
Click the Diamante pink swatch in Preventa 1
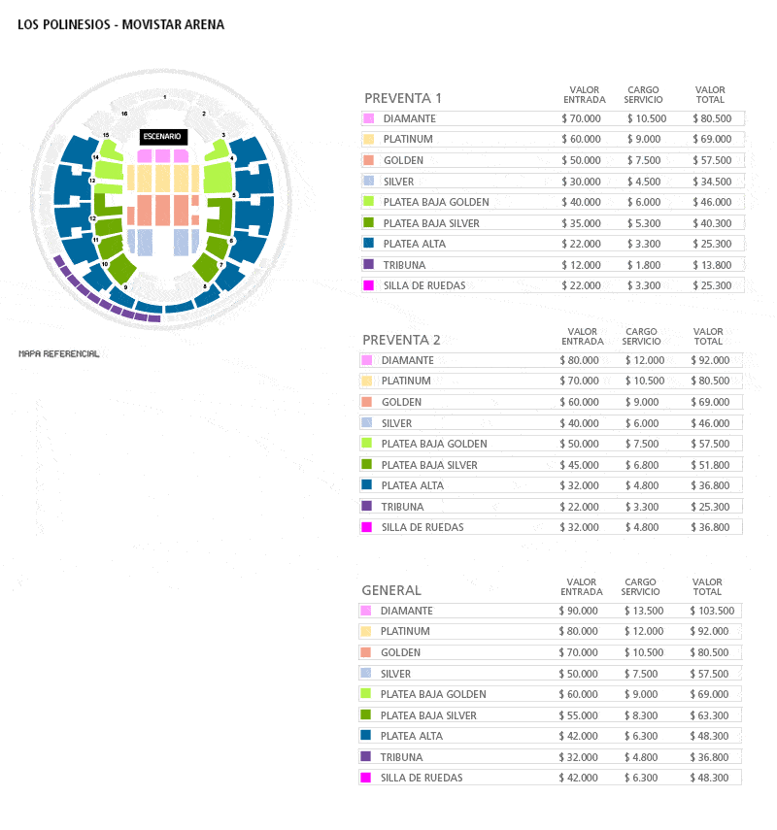coord(369,118)
